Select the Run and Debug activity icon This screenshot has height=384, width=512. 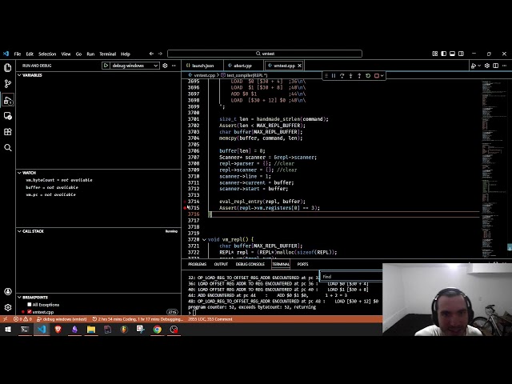(7, 100)
